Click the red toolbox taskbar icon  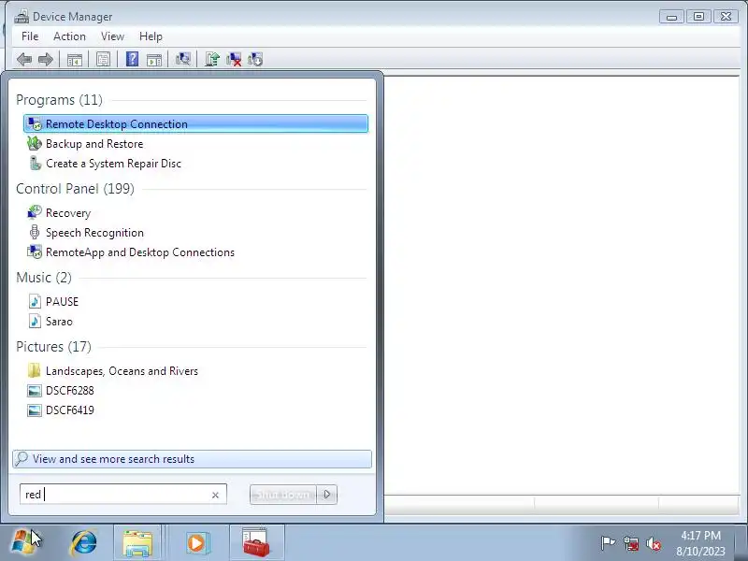[256, 542]
